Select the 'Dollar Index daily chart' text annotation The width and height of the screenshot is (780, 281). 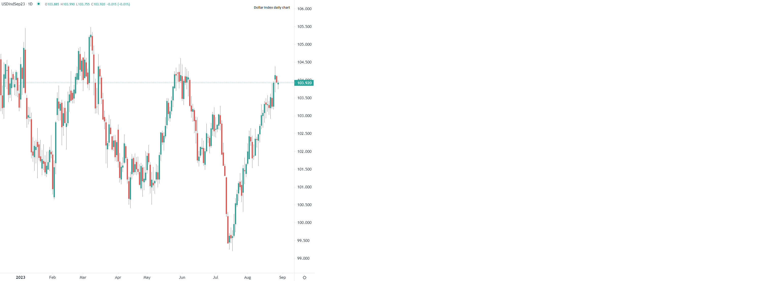(x=272, y=8)
